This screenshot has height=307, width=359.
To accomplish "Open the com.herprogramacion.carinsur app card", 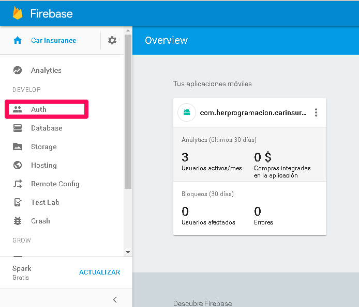I will [x=253, y=112].
